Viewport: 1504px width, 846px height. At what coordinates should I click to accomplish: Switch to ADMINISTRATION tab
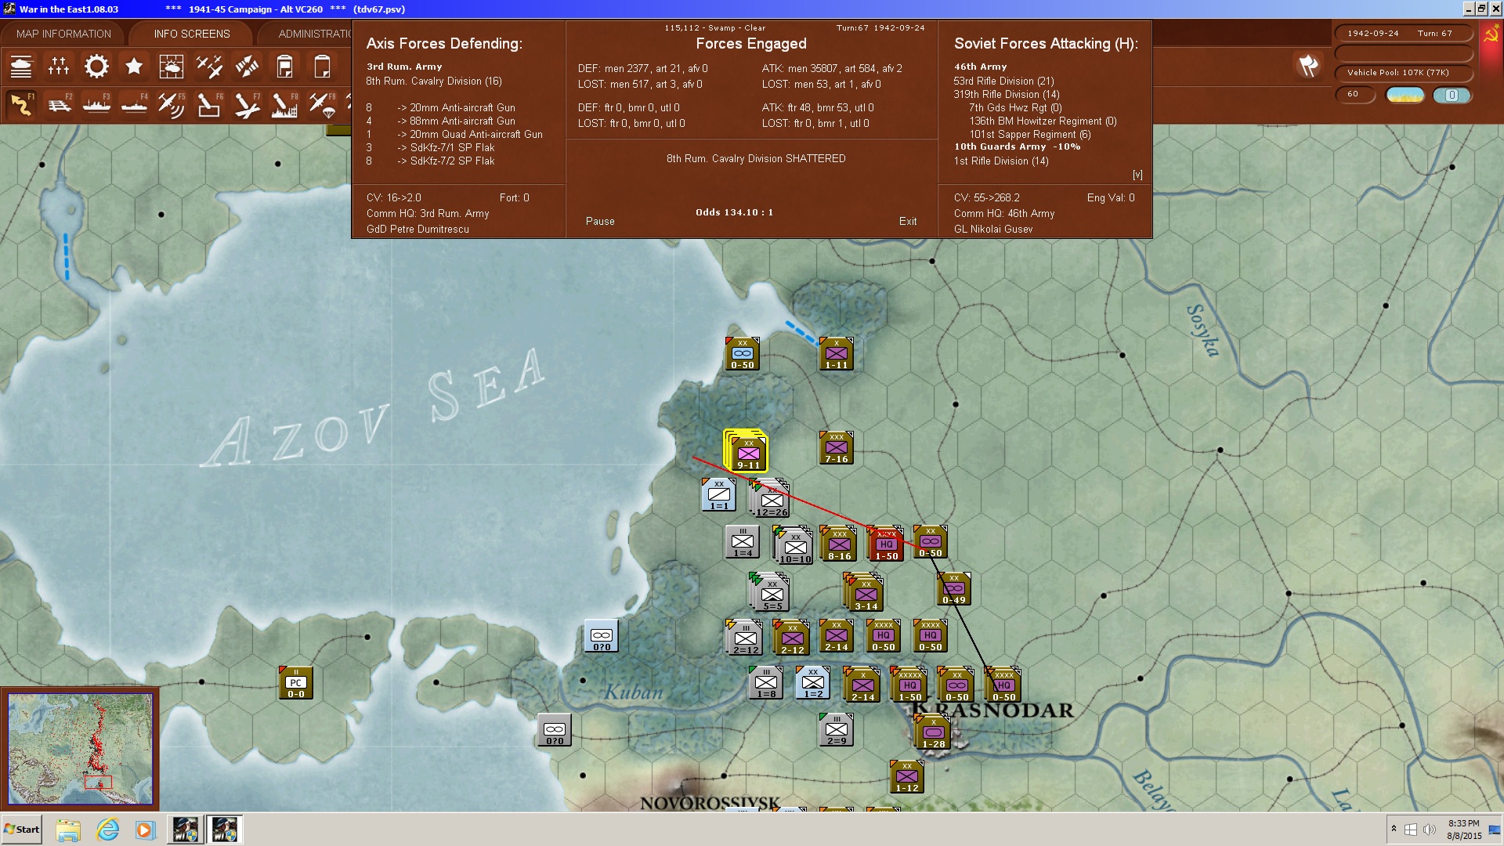tap(315, 34)
